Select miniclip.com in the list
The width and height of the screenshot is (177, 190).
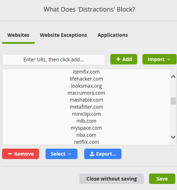tap(86, 114)
